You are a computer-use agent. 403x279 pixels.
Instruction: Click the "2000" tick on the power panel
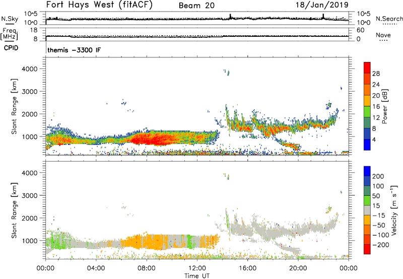(x=29, y=114)
